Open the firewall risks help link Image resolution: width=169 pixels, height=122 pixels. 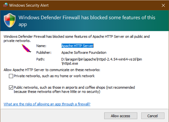pyautogui.click(x=47, y=104)
